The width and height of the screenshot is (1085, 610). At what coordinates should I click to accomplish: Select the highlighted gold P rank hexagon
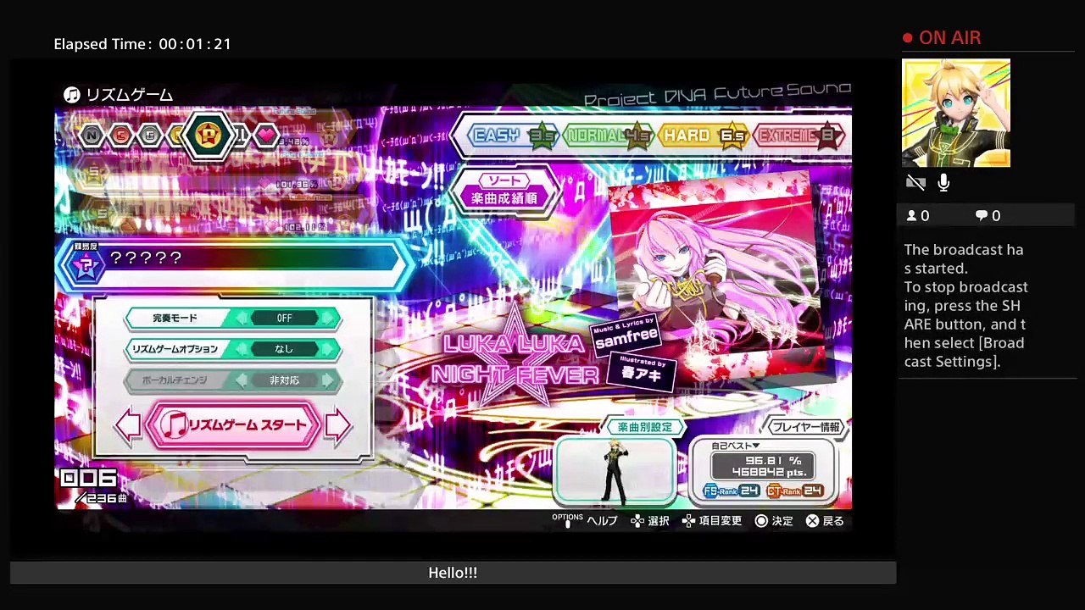coord(207,136)
